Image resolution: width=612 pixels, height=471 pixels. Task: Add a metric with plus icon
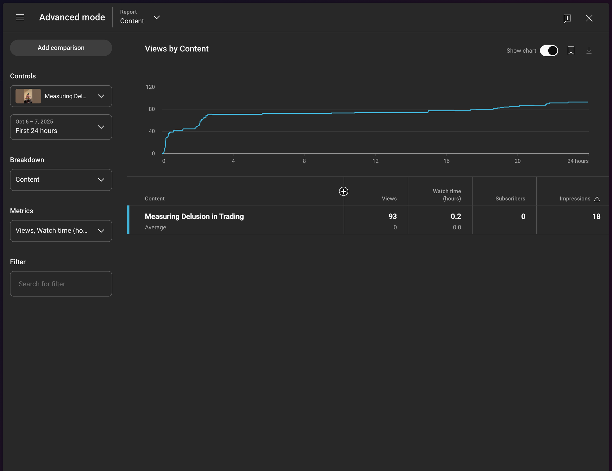343,191
